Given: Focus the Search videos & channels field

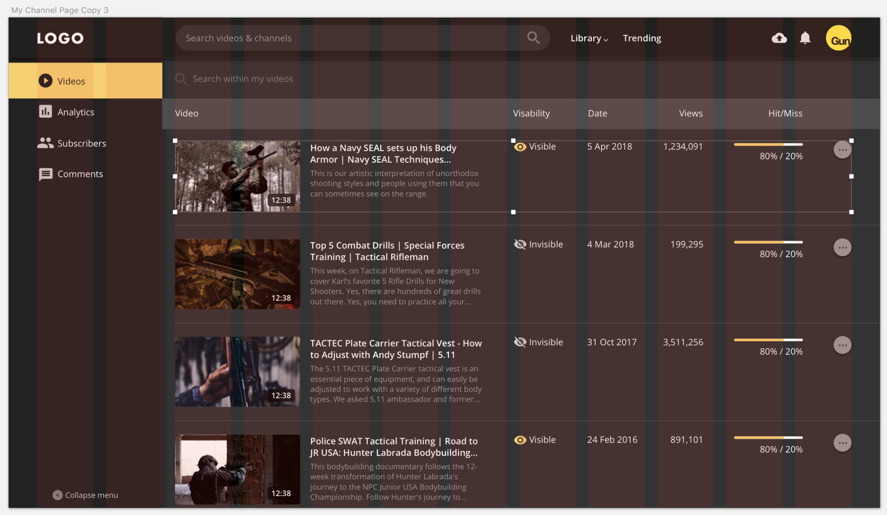Looking at the screenshot, I should pos(363,38).
